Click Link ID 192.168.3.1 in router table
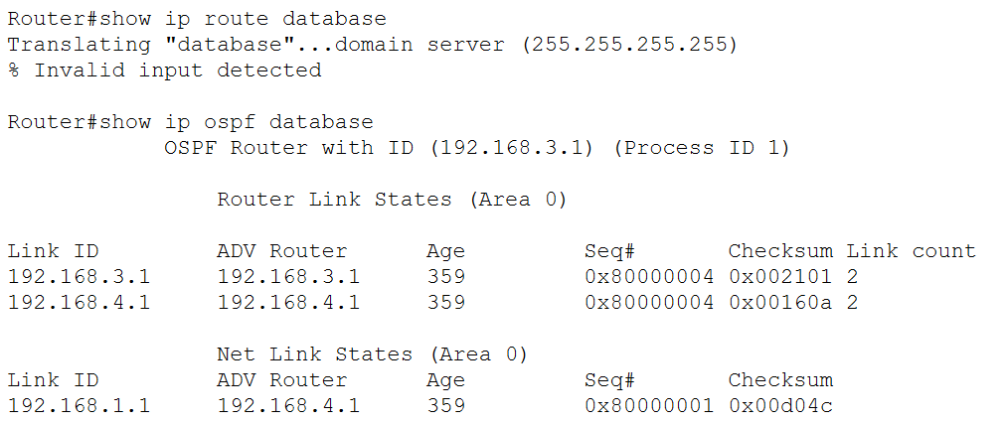The image size is (1005, 423). click(79, 276)
